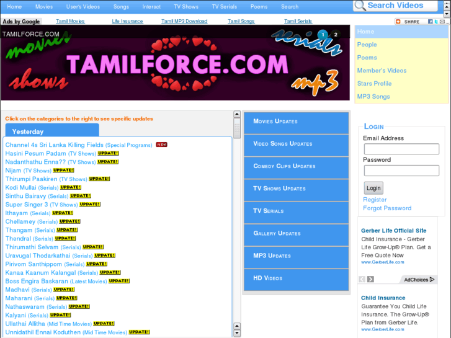Click the Tamil Serials ad link
The width and height of the screenshot is (451, 338).
click(x=298, y=21)
